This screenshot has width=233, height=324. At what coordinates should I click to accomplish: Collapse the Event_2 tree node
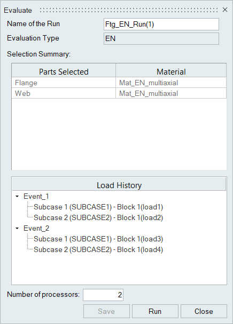click(x=17, y=228)
